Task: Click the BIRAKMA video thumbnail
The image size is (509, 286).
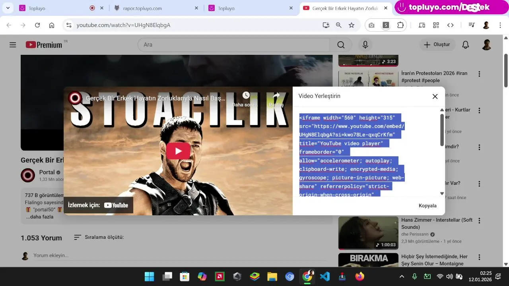Action: pyautogui.click(x=368, y=260)
